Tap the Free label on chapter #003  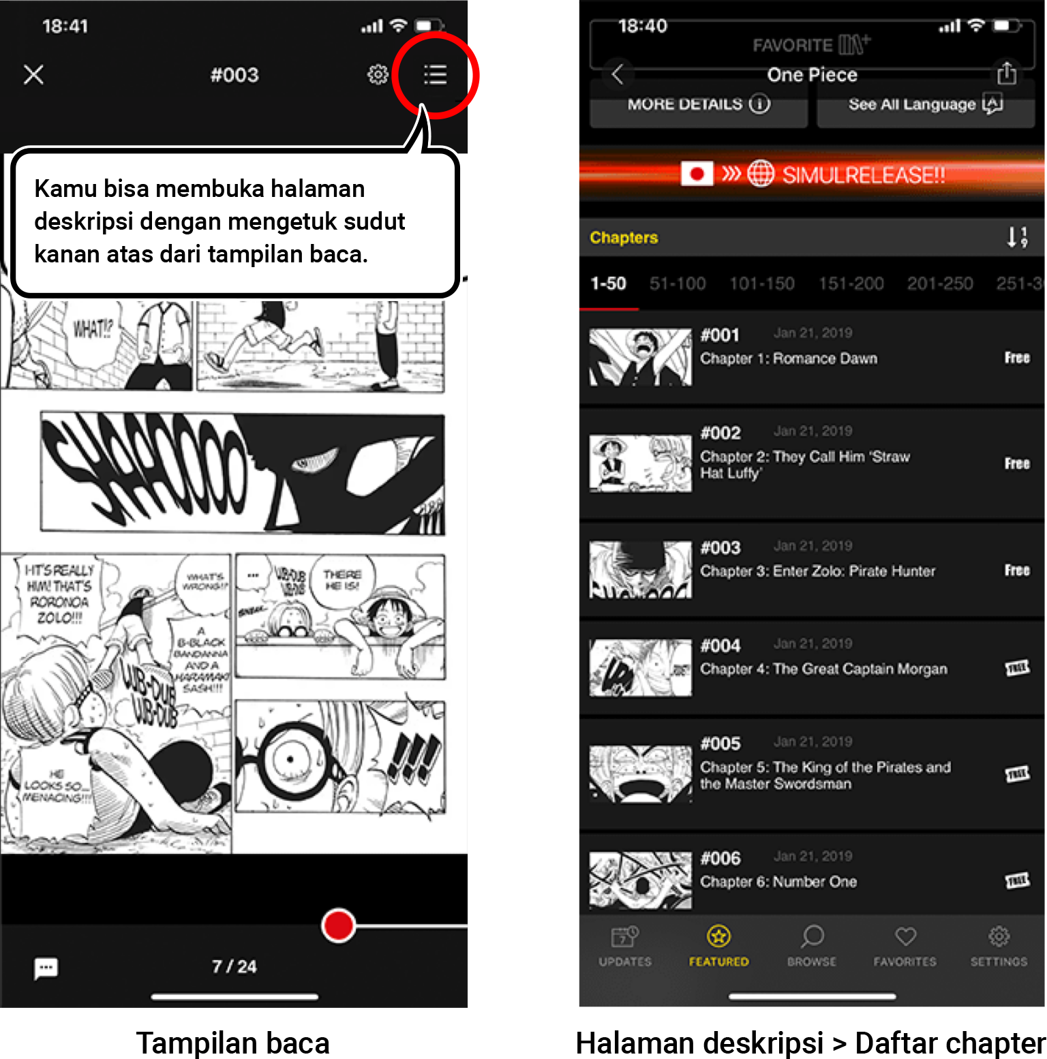(x=1016, y=570)
